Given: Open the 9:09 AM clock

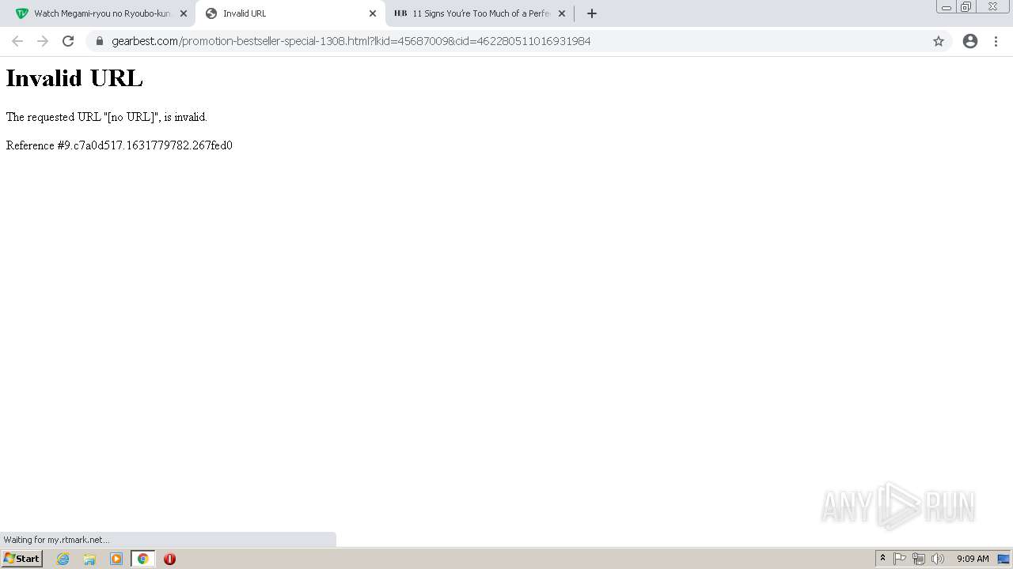Looking at the screenshot, I should [973, 559].
